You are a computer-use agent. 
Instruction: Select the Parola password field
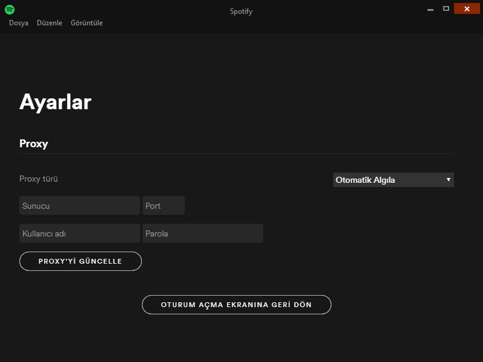[203, 233]
